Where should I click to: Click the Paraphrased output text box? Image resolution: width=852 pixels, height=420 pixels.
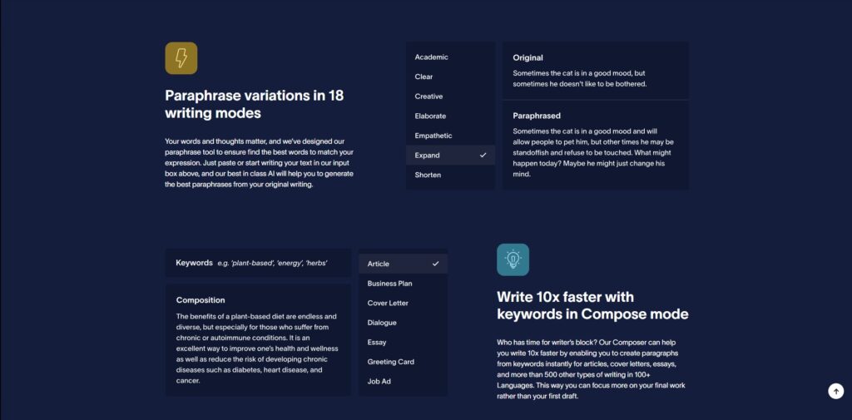tap(596, 146)
